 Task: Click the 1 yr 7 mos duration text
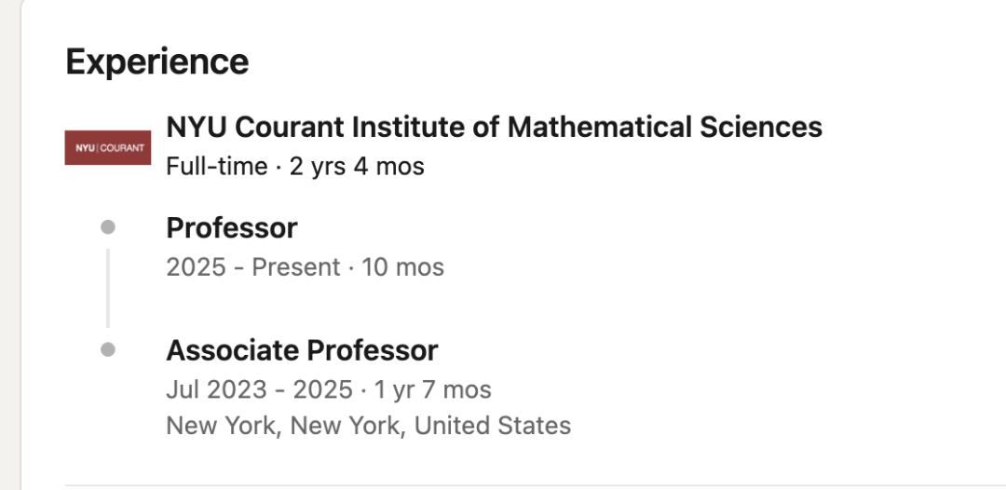point(433,389)
